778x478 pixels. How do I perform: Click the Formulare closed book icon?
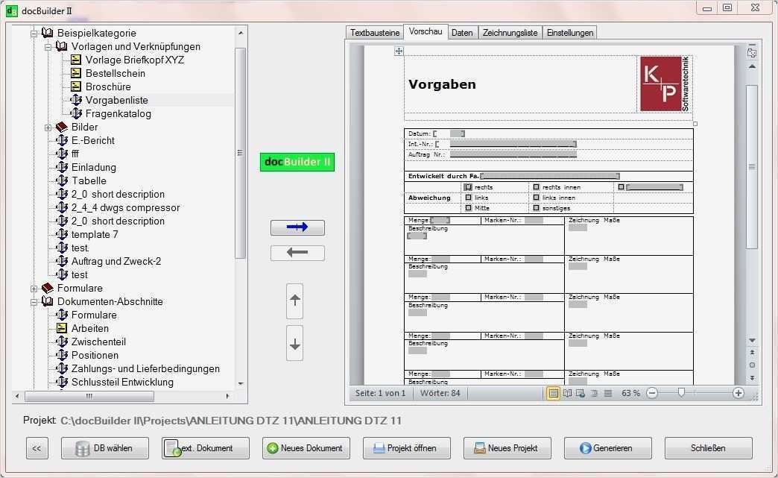coord(48,288)
